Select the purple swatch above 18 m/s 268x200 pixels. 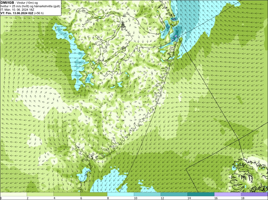pyautogui.click(x=255, y=194)
